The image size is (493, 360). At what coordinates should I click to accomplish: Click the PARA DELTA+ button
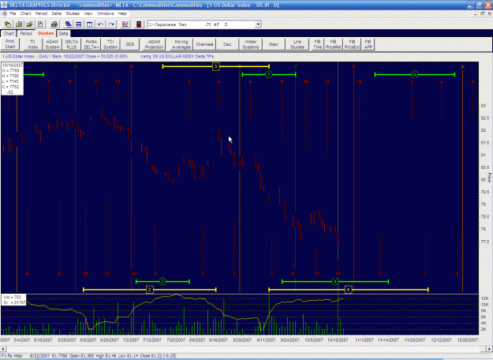click(x=92, y=44)
